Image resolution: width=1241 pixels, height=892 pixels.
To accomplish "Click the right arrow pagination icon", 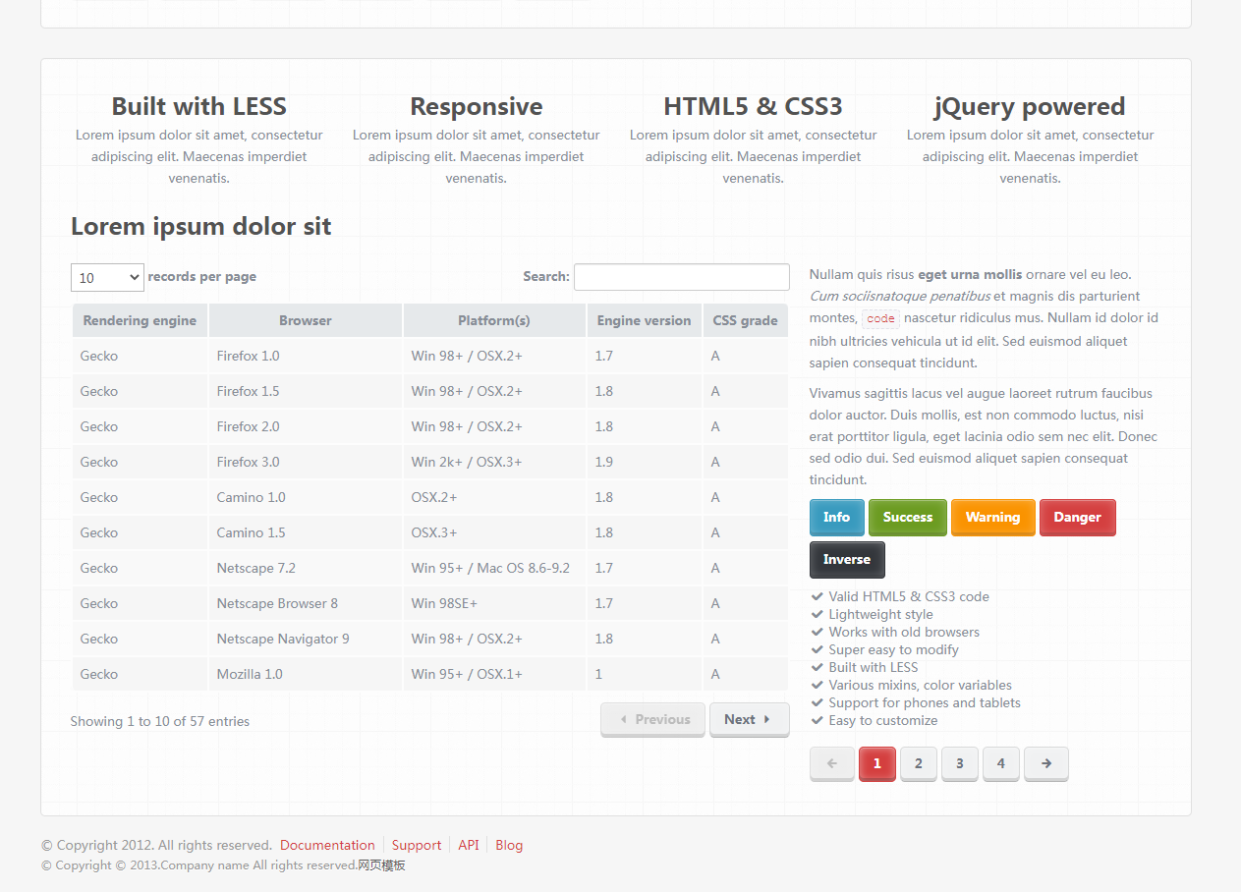I will (1045, 763).
